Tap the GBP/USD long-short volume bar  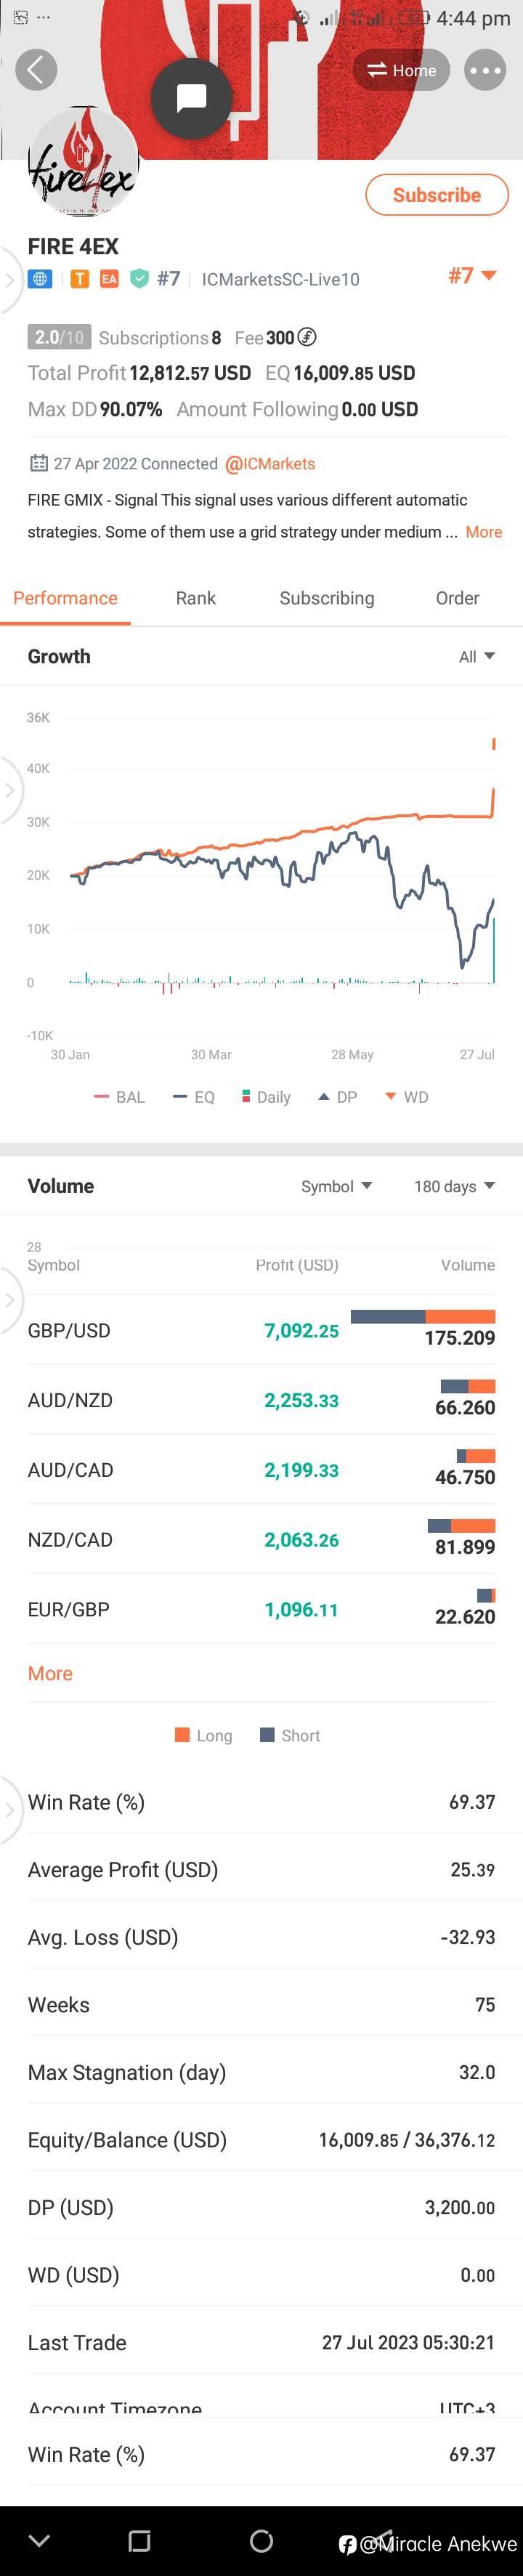(x=423, y=1316)
